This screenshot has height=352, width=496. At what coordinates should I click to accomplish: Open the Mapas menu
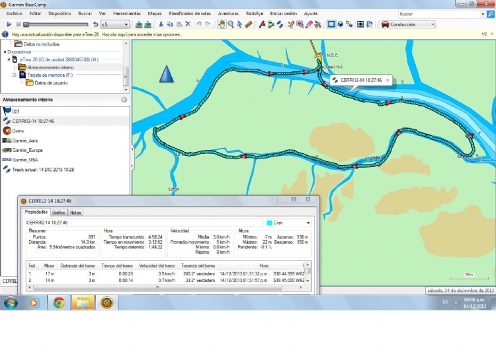pos(155,14)
